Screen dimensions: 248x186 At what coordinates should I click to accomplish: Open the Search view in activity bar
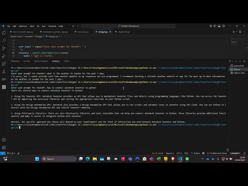tap(4, 40)
